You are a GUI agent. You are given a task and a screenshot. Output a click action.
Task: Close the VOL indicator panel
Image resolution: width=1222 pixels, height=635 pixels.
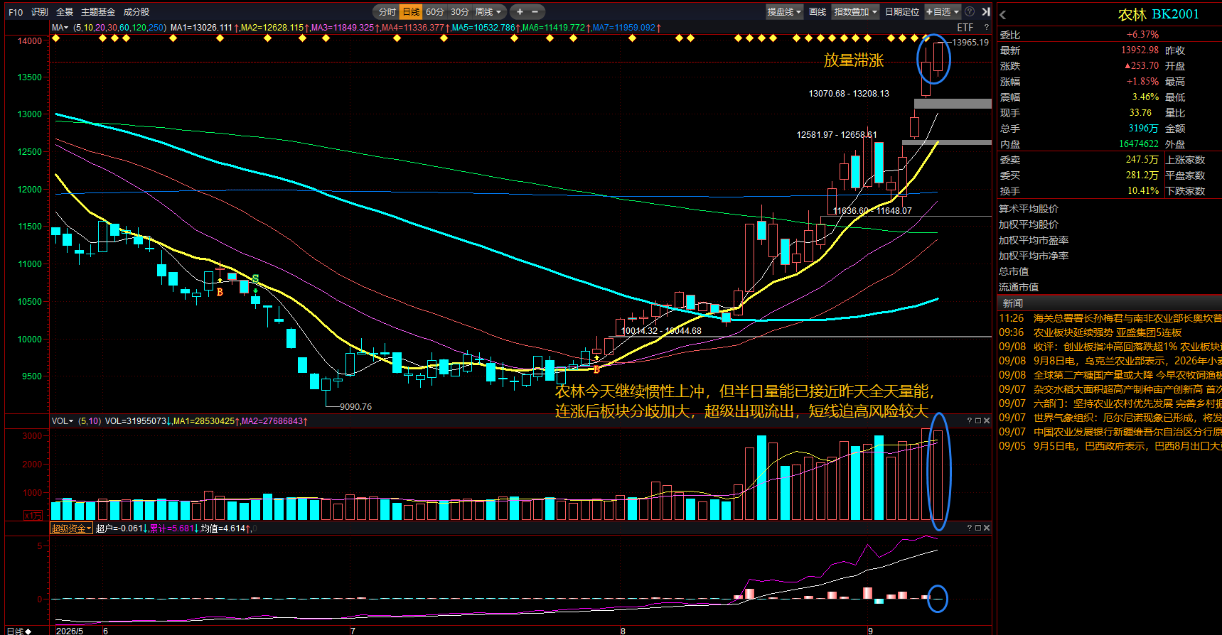pos(987,421)
